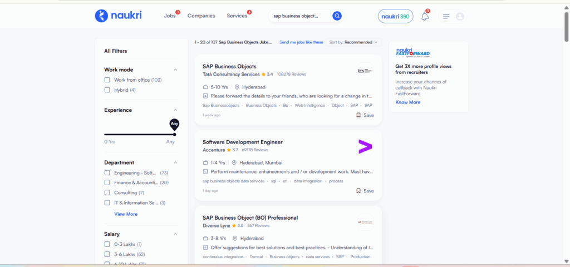
Task: Open the hamburger profile menu icon
Action: (446, 16)
